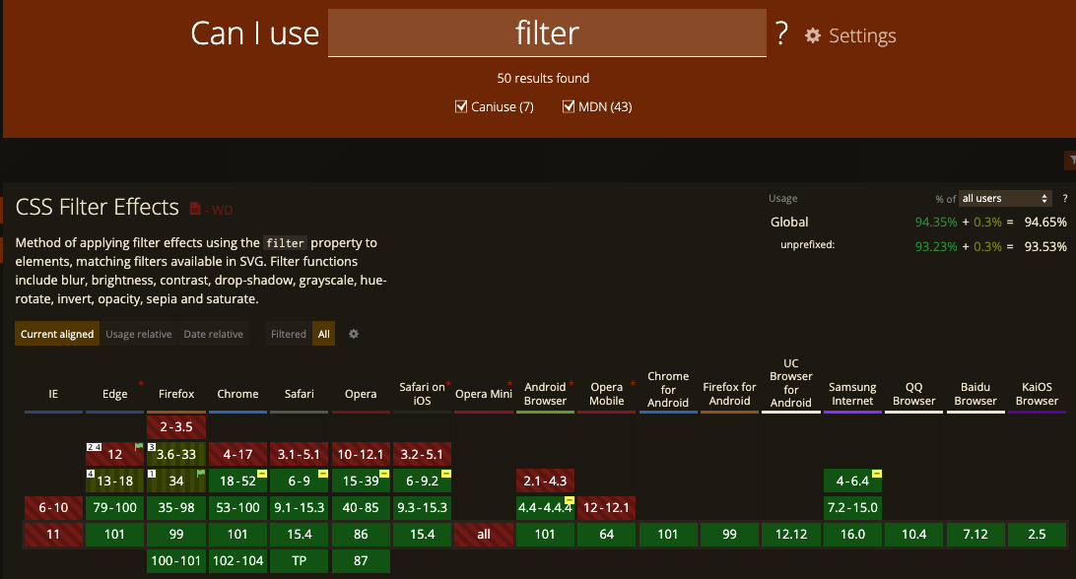Screen dimensions: 1076x579
Task: Click the Settings text link
Action: point(862,35)
